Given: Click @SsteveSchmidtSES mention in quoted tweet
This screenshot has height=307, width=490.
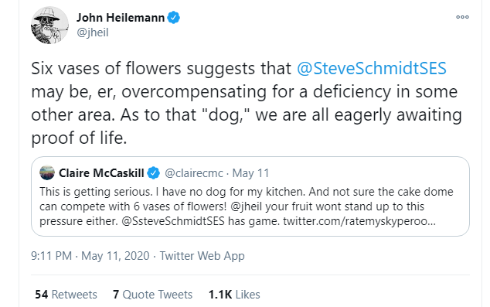Looking at the screenshot, I should (173, 221).
